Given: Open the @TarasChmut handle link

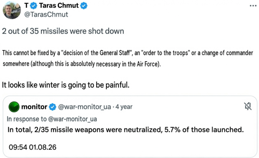Looking at the screenshot, I should [46, 14].
